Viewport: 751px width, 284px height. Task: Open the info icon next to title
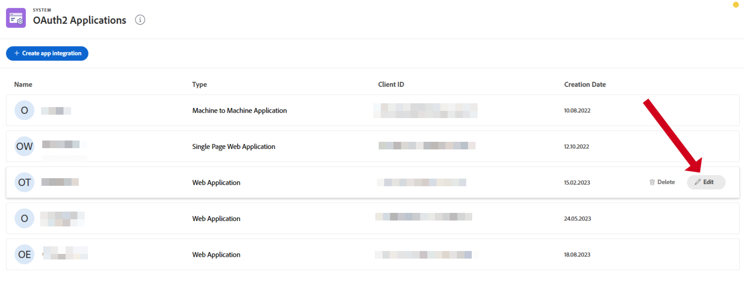pyautogui.click(x=140, y=20)
